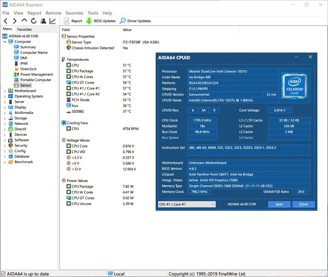Expand the Storage tree node
The width and height of the screenshot is (328, 277).
click(x=5, y=118)
